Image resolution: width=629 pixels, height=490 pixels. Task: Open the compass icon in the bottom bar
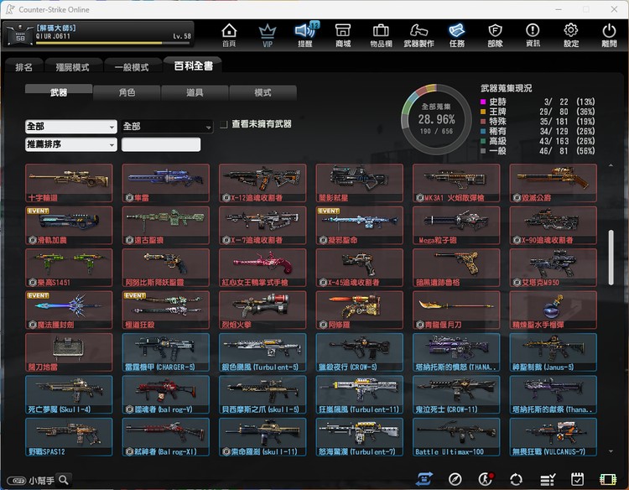pyautogui.click(x=455, y=479)
